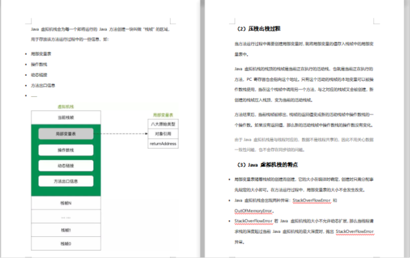Click the "栈帧0" cell in the stack diagram
412x258 pixels.
66,244
